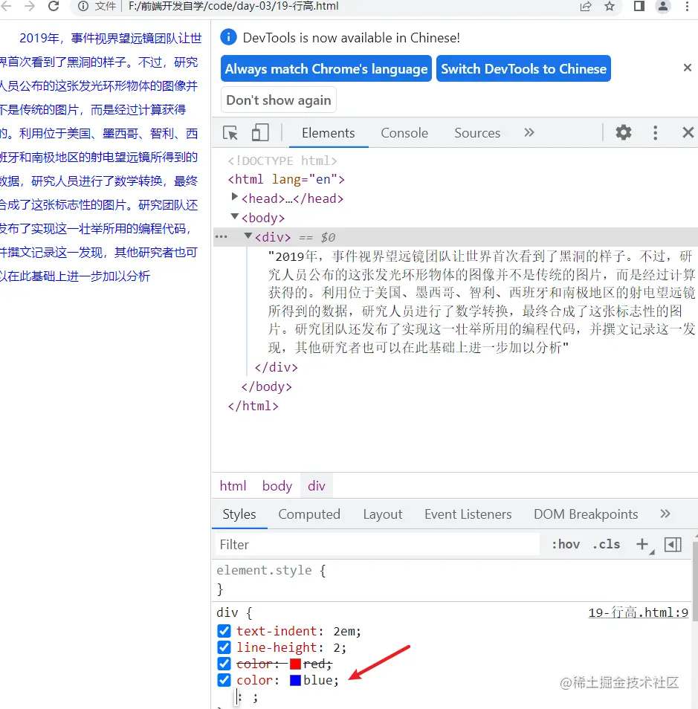Uncheck the color blue property
Viewport: 698px width, 709px height.
[224, 679]
